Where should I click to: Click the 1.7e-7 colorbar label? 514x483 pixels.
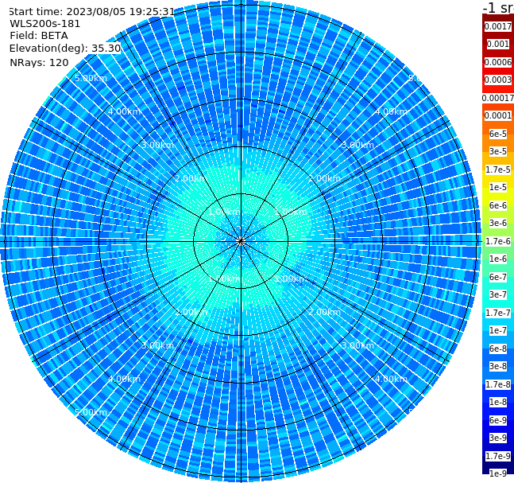(498, 313)
